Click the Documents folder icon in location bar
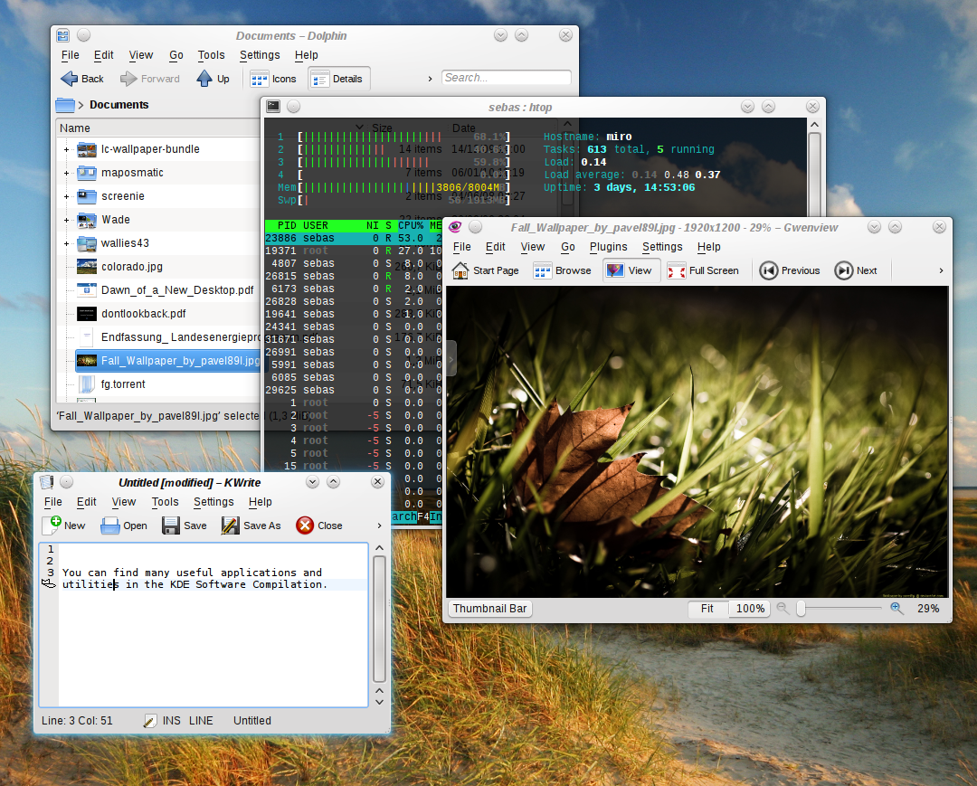The width and height of the screenshot is (977, 786). coord(65,105)
